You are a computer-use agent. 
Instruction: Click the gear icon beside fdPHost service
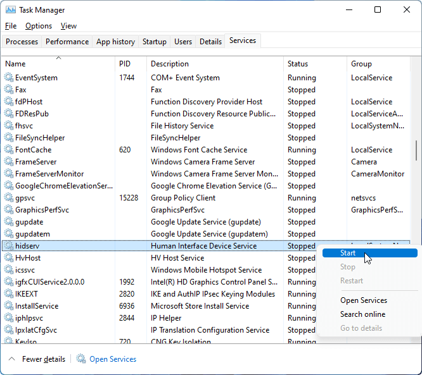tap(9, 102)
